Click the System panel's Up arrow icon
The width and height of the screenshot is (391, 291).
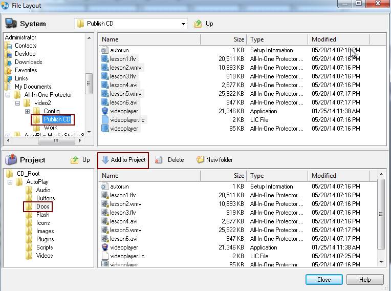pyautogui.click(x=198, y=24)
